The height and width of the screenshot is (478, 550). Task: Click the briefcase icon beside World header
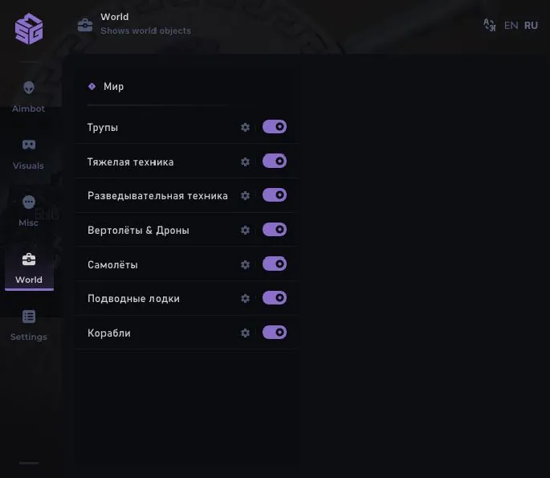point(85,25)
